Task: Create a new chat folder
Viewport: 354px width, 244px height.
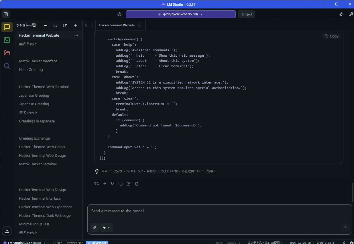Action: [x=65, y=25]
